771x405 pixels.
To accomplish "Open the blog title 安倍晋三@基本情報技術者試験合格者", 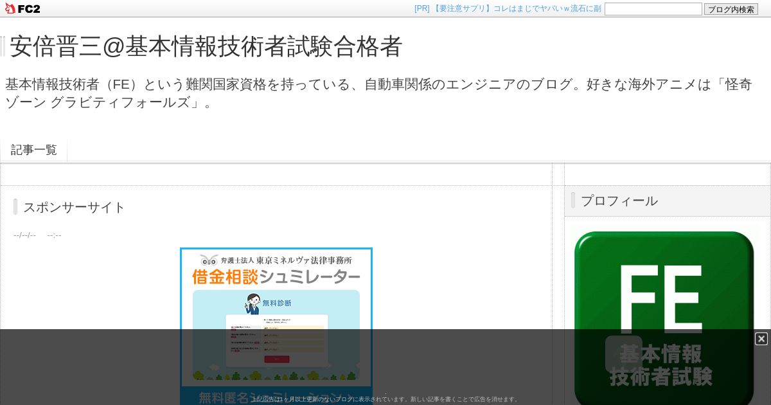I will coord(206,46).
